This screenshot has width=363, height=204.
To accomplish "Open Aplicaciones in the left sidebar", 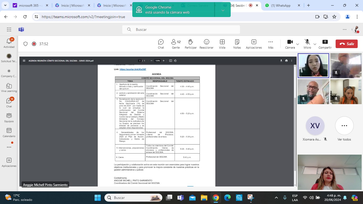I will click(9, 162).
